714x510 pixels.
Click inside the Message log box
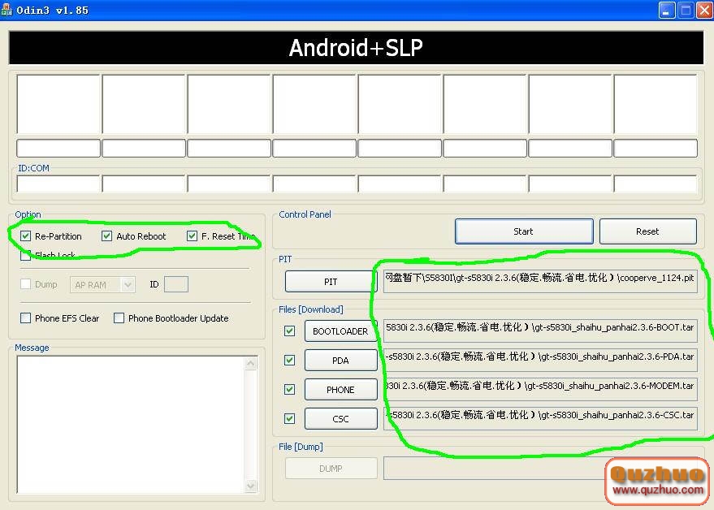click(131, 425)
